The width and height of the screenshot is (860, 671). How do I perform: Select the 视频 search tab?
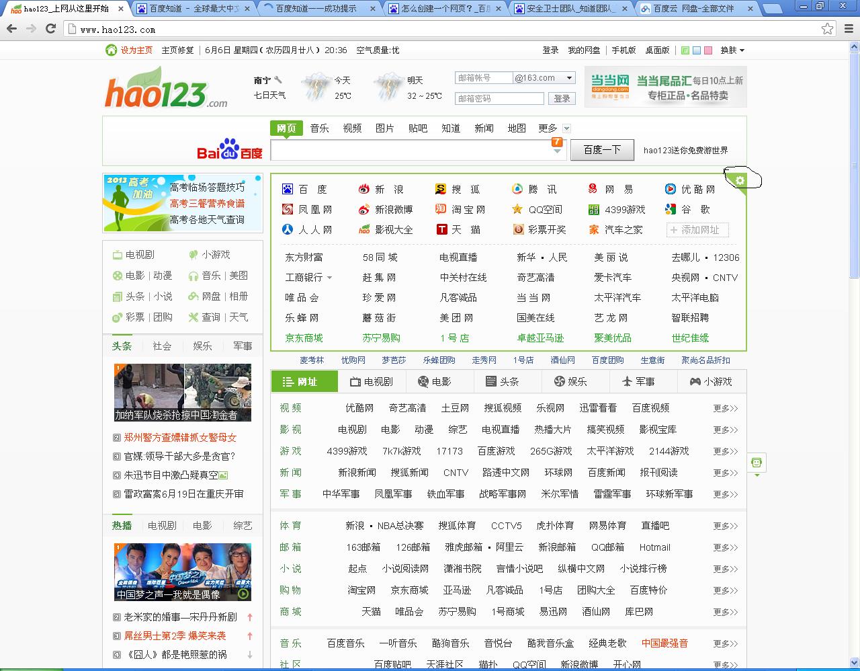tap(352, 128)
